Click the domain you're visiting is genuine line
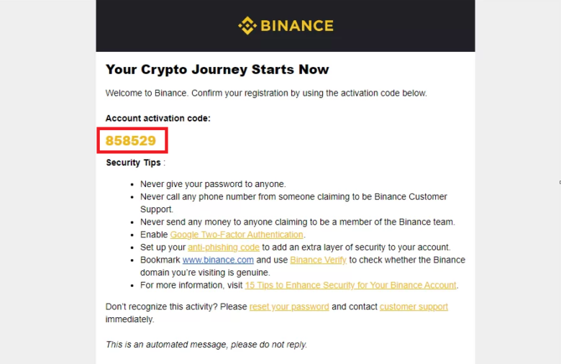561x364 pixels. tap(205, 273)
